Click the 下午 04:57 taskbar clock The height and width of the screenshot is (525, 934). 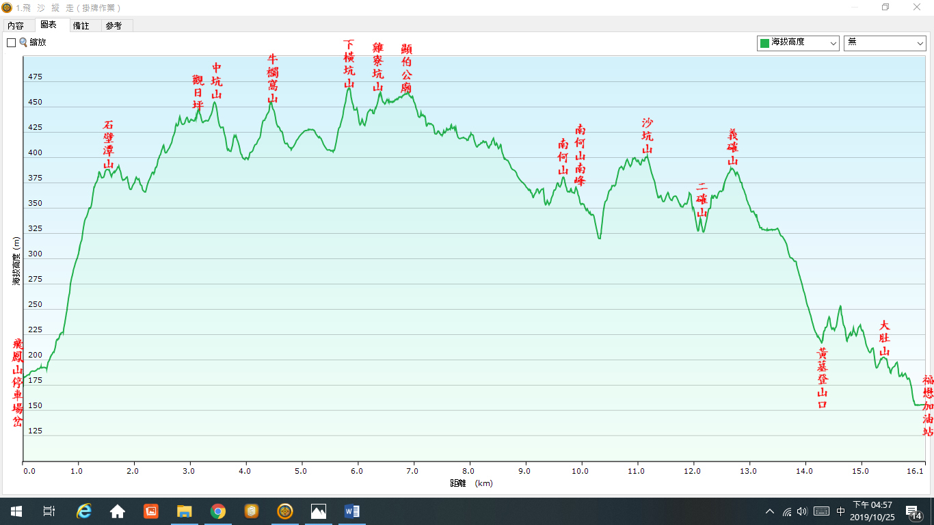coord(871,511)
